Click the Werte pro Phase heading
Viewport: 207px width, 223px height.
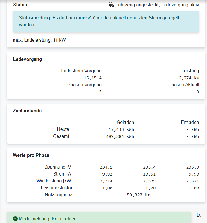(31, 155)
